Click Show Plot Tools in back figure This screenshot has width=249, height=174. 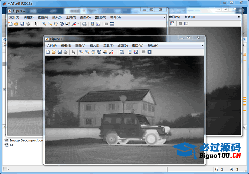pos(186,23)
